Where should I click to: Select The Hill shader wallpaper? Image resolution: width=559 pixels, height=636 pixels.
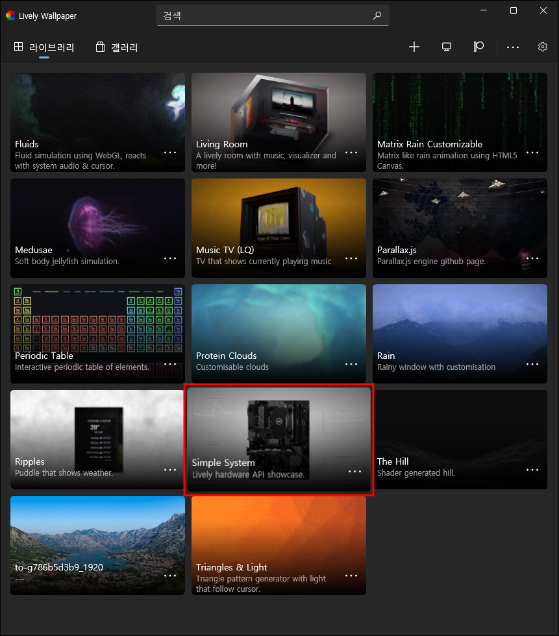click(x=460, y=439)
